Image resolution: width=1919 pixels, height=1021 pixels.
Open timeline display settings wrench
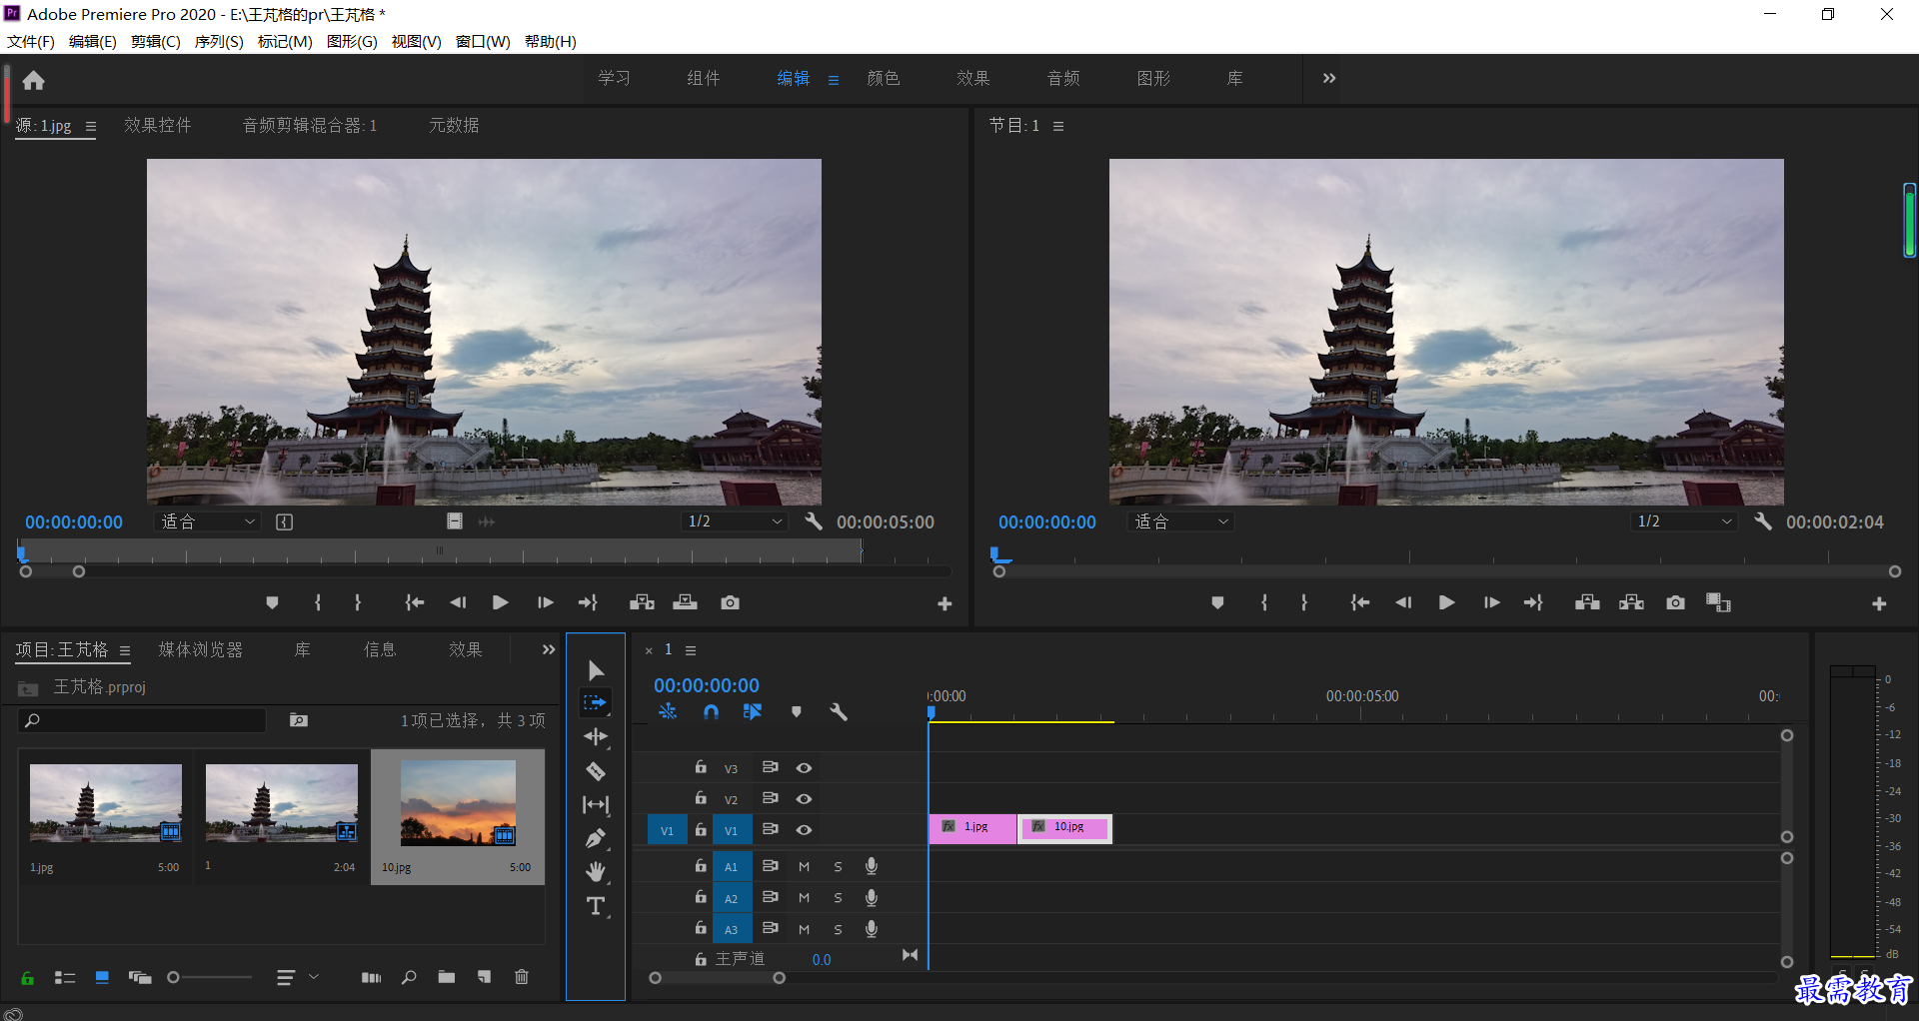(x=839, y=712)
